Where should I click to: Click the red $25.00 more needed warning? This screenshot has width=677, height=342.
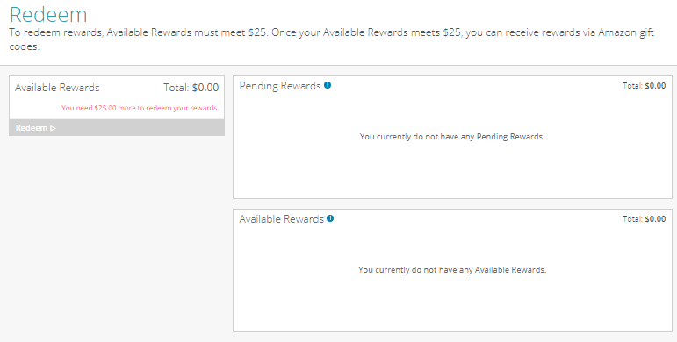pos(140,108)
